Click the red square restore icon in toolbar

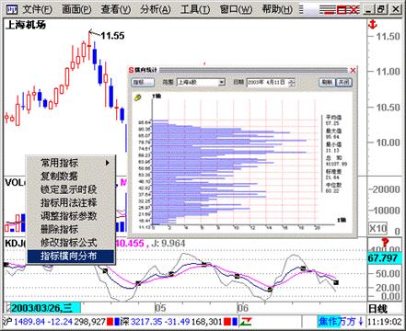342,10
